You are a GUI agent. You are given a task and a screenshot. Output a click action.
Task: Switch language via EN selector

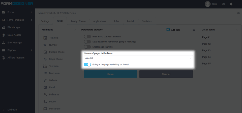tap(223, 4)
